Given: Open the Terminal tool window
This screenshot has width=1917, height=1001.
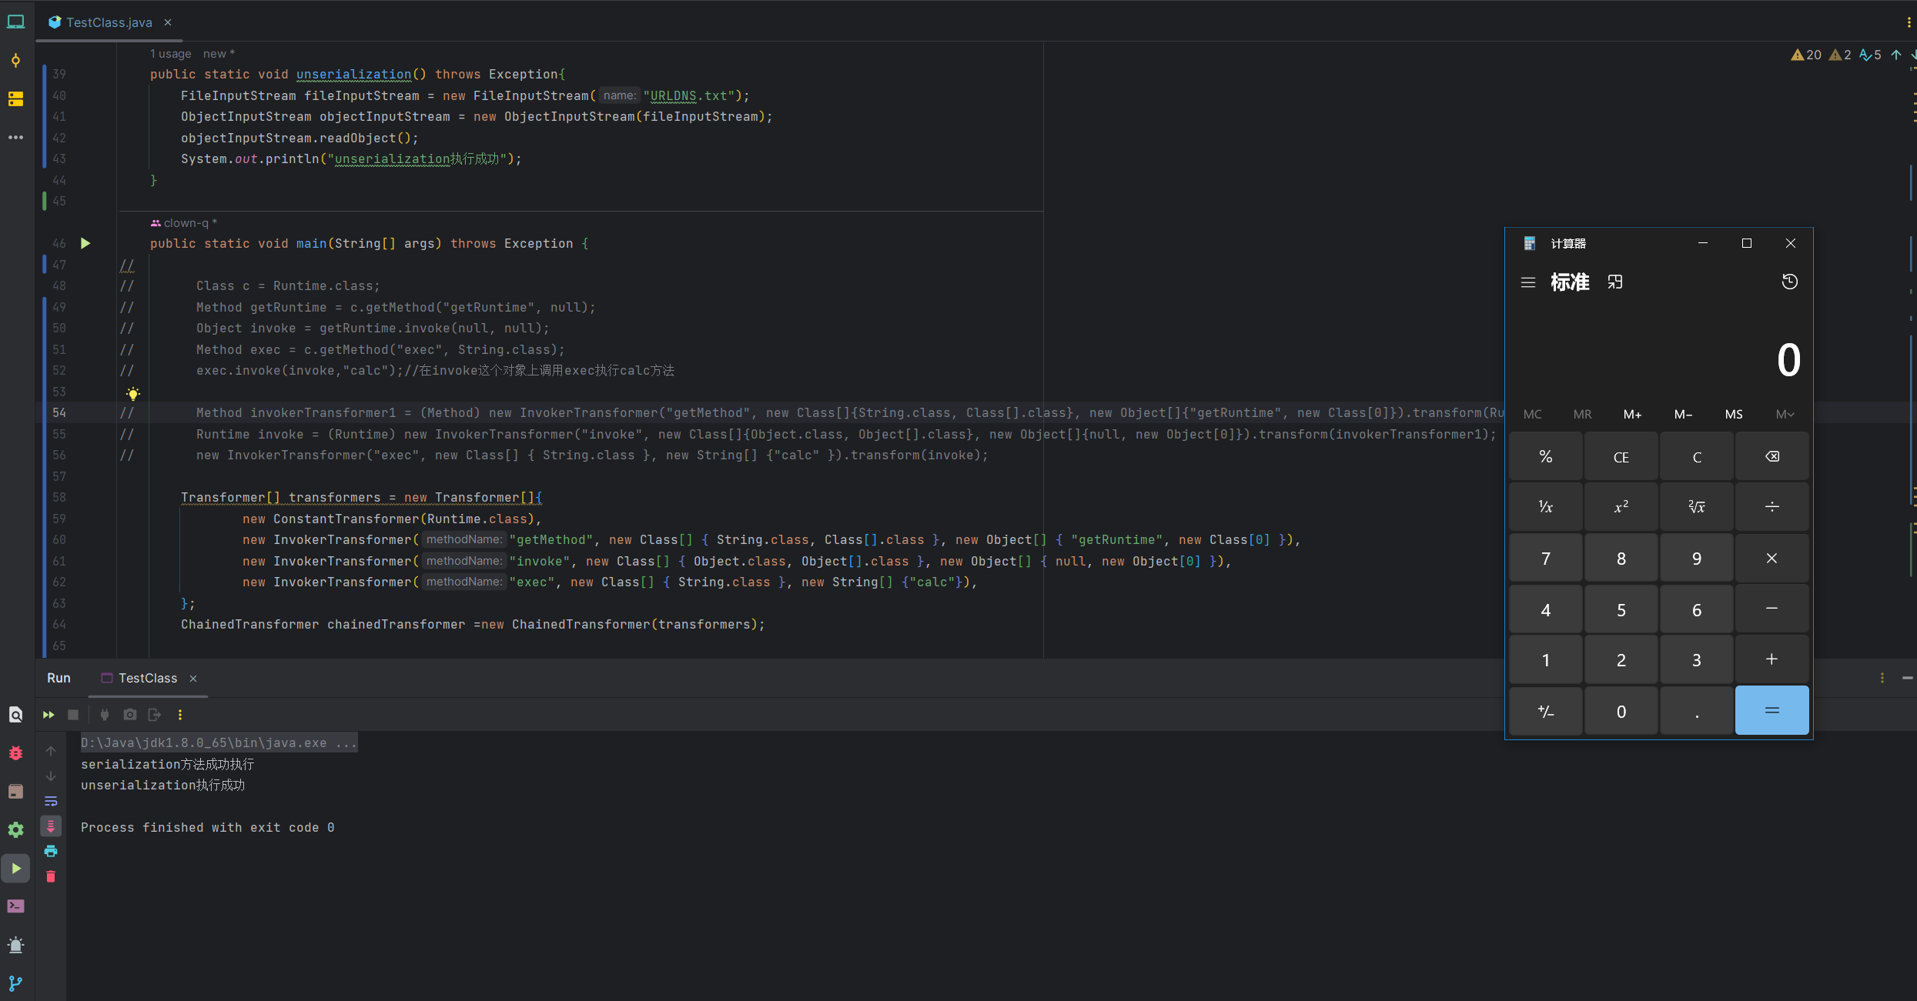Looking at the screenshot, I should coord(15,906).
